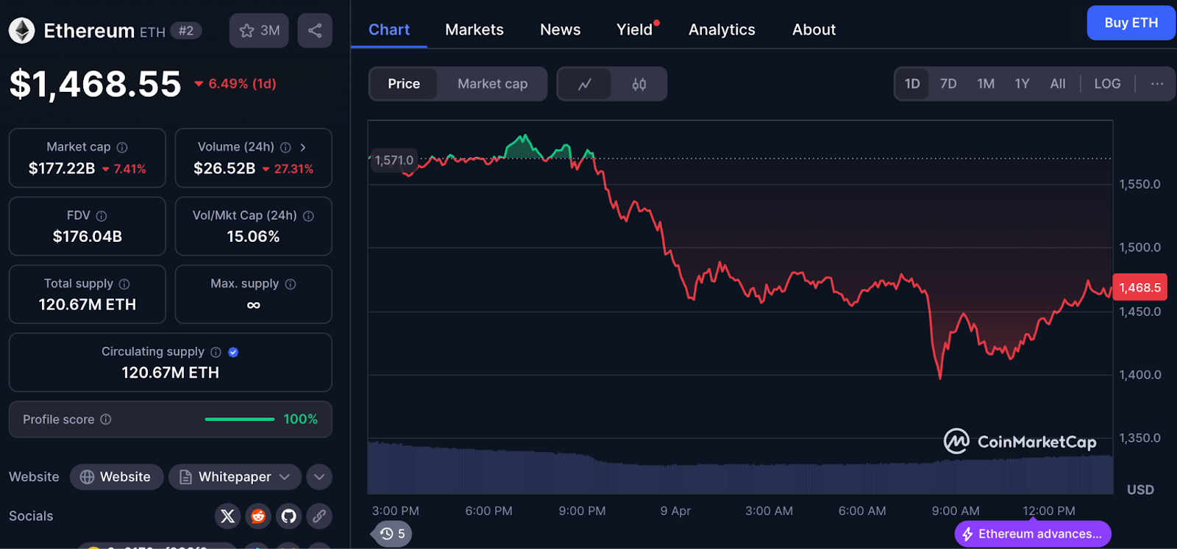This screenshot has height=549, width=1177.
Task: Switch to candlestick chart view icon
Action: pyautogui.click(x=639, y=85)
